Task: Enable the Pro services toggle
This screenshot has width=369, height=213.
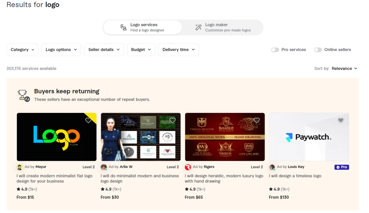Action: [275, 50]
